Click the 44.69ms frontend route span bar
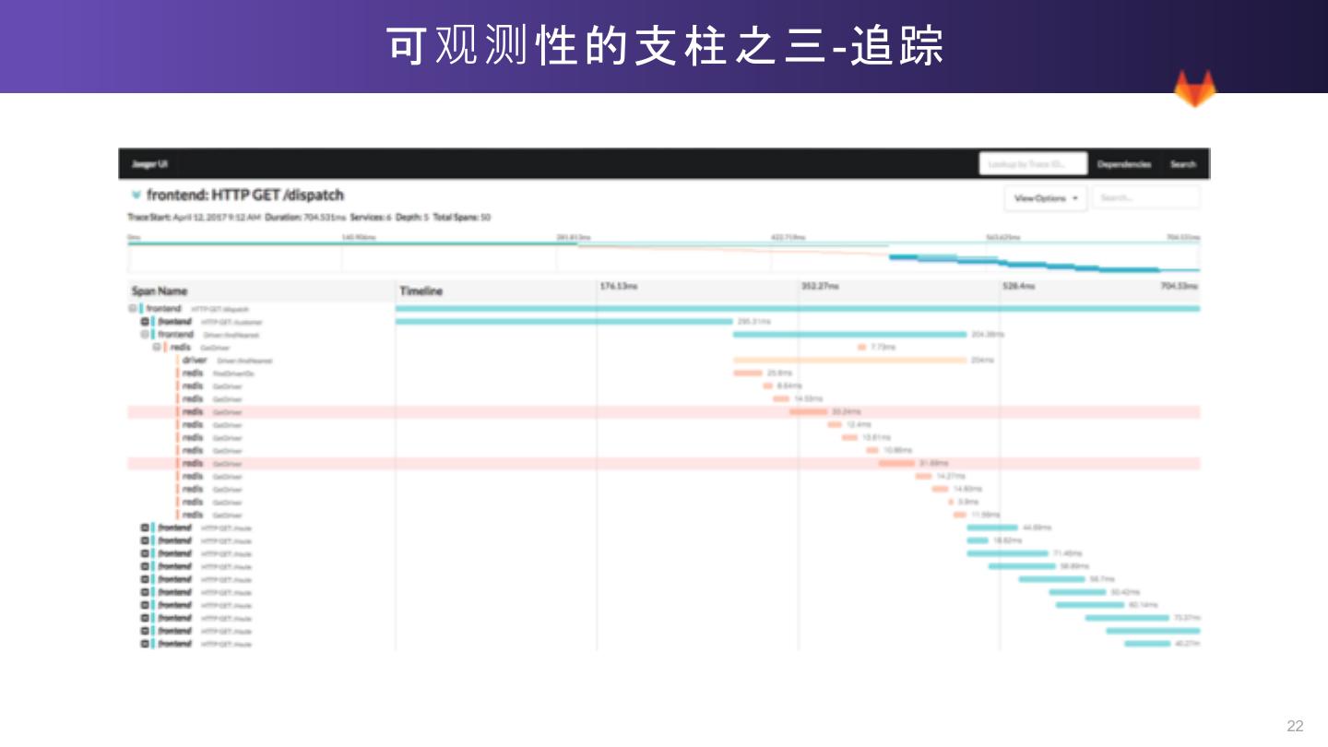The image size is (1328, 747). click(992, 528)
